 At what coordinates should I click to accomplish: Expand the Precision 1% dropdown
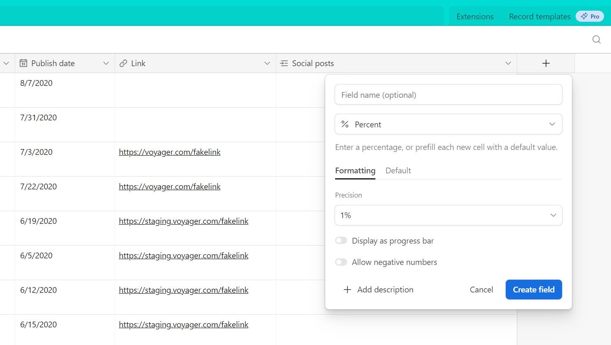click(x=448, y=215)
